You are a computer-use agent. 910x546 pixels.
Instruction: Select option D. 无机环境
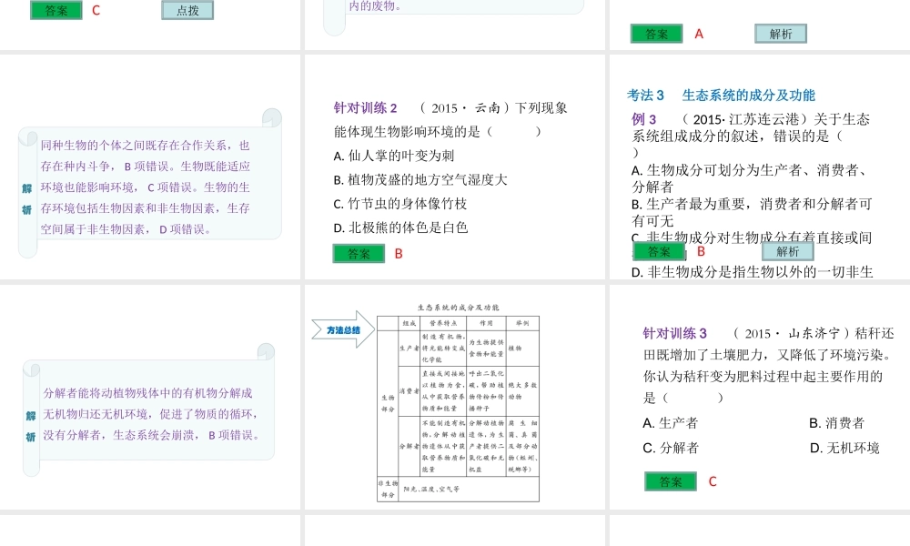844,448
